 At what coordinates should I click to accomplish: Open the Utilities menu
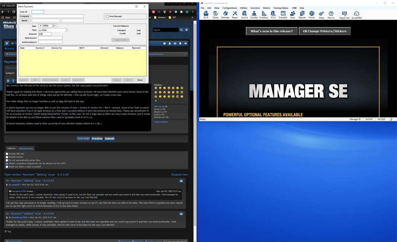pos(244,8)
